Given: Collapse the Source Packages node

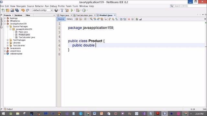Looking at the screenshot, I should 8,26.
